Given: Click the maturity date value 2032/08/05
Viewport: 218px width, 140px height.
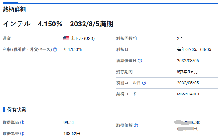Looking at the screenshot, I should point(188,61).
